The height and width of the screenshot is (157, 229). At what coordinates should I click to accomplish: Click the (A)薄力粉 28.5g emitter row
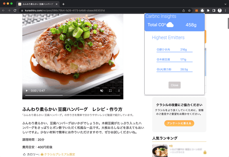(x=175, y=69)
